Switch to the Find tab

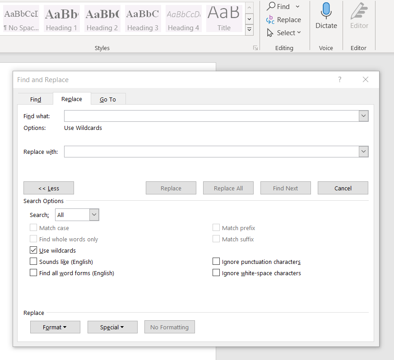click(36, 99)
